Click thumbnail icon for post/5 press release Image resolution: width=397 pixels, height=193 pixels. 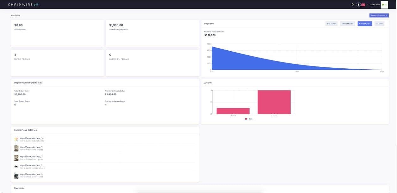pyautogui.click(x=16, y=176)
